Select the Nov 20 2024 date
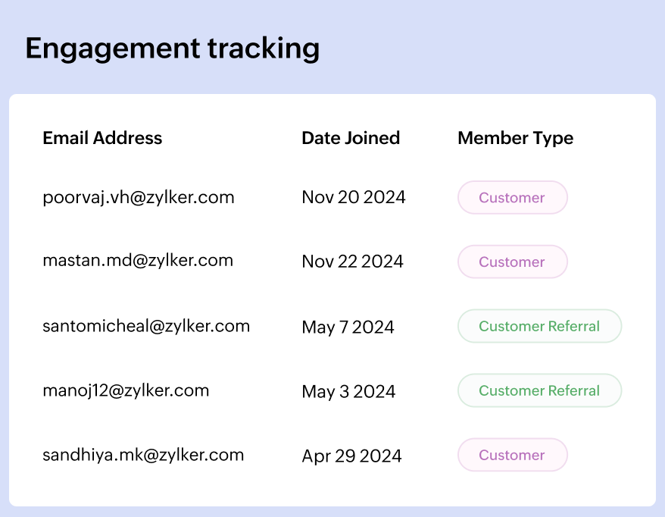Screen dimensions: 665x517 click(x=354, y=198)
